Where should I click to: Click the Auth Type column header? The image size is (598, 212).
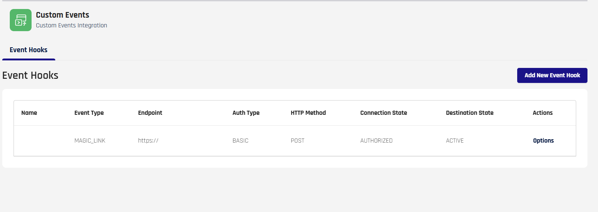pyautogui.click(x=246, y=113)
